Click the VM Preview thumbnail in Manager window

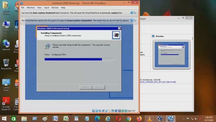[171, 55]
